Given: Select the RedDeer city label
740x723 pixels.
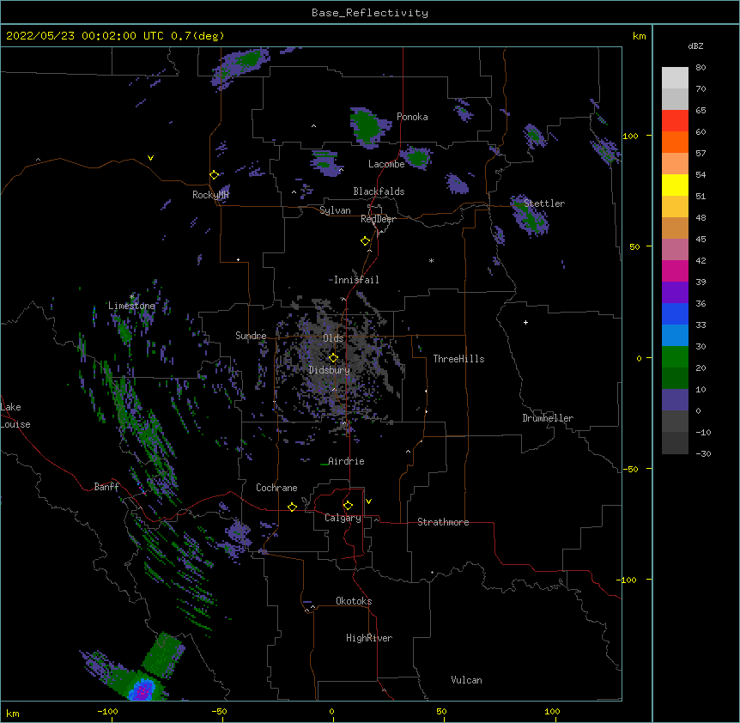Looking at the screenshot, I should [x=378, y=219].
